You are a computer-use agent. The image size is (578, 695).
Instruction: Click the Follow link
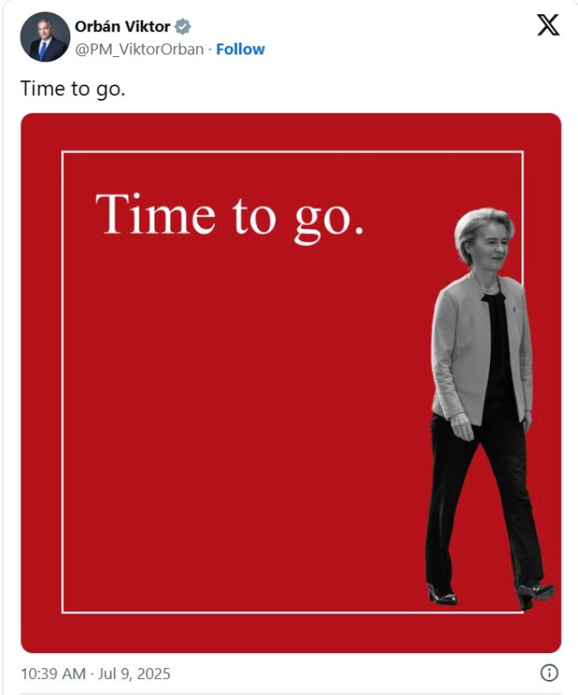click(240, 49)
